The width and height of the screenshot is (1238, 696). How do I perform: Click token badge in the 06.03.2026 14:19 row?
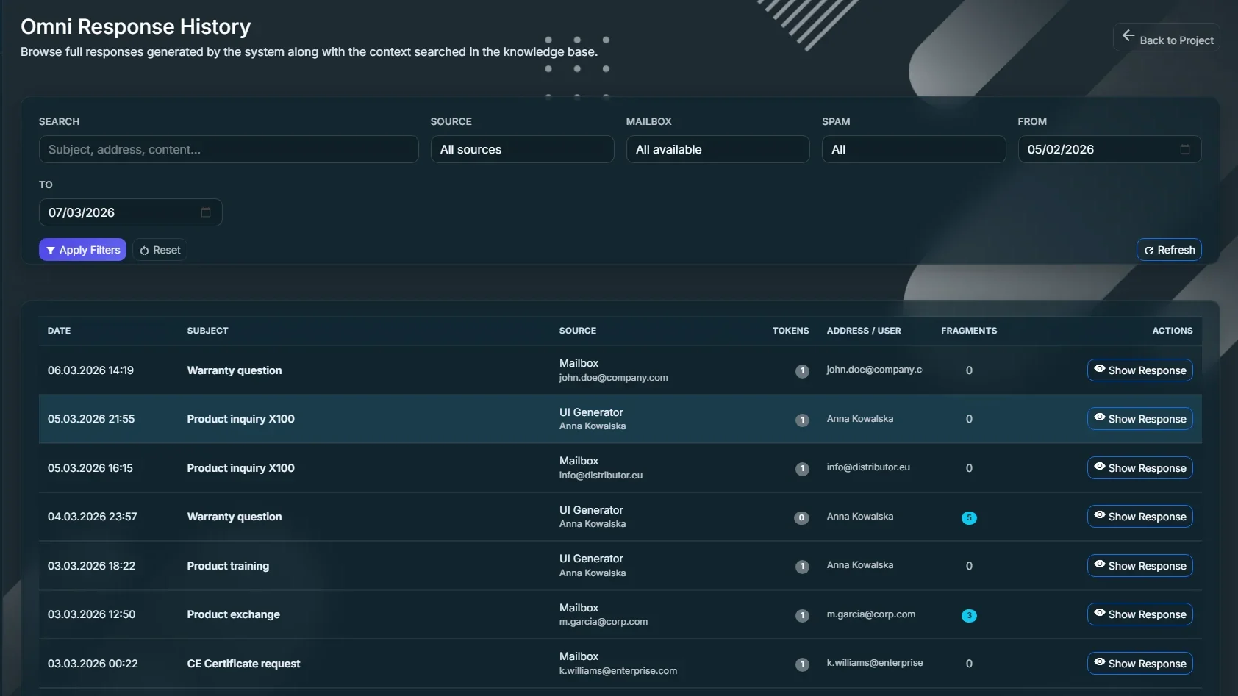tap(802, 371)
